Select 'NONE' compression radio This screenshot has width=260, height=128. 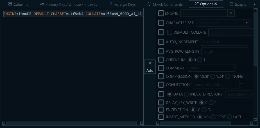pyautogui.click(x=228, y=76)
